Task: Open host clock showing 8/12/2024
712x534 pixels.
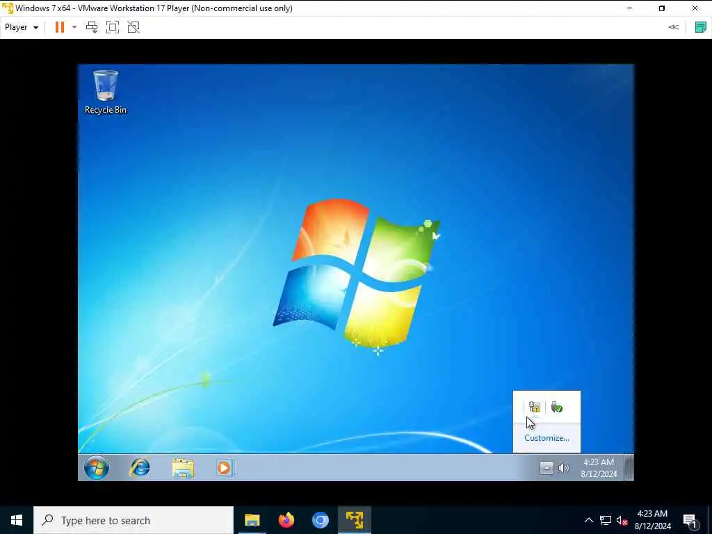Action: 652,520
